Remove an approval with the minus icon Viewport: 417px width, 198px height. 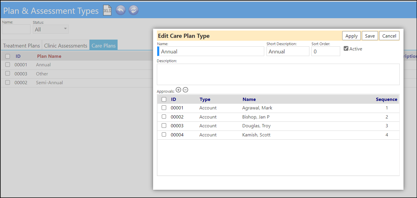point(185,90)
